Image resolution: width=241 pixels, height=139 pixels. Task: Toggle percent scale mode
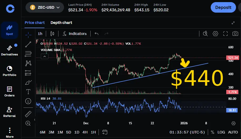[213, 132]
